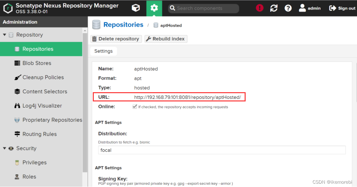357x187 pixels.
Task: Click the Sign out label
Action: 346,8
